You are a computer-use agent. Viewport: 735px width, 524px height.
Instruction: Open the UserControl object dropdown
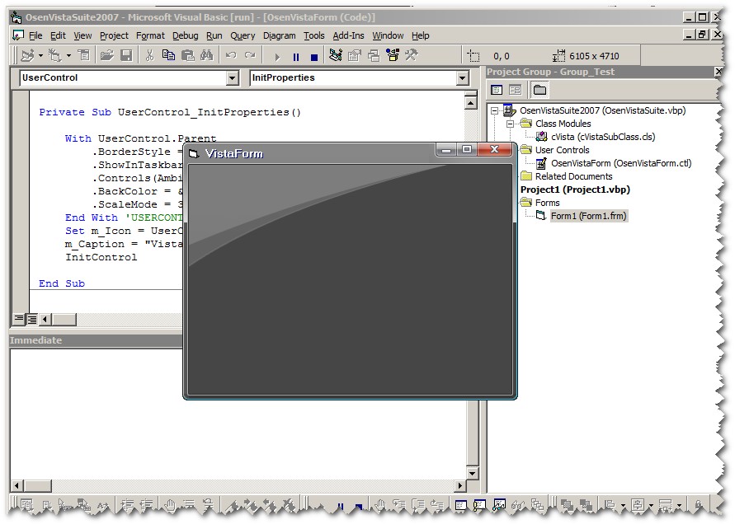pyautogui.click(x=232, y=78)
